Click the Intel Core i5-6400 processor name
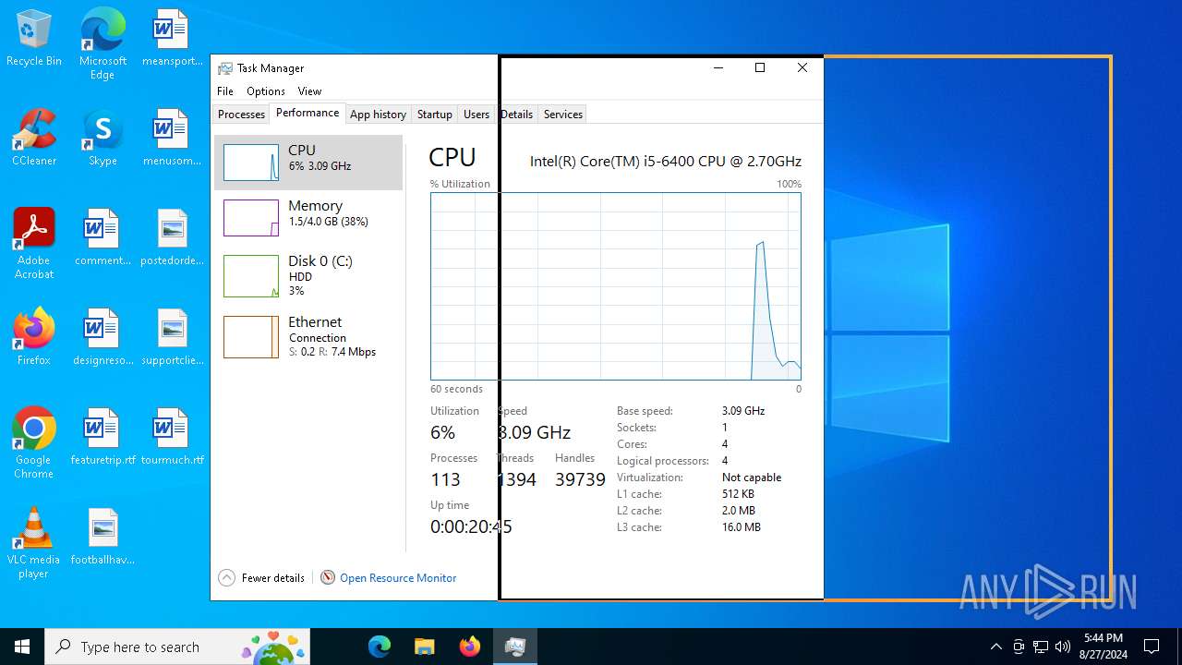The width and height of the screenshot is (1182, 665). (666, 161)
